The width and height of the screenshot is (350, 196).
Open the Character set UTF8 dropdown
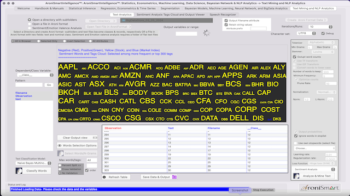pos(306,33)
